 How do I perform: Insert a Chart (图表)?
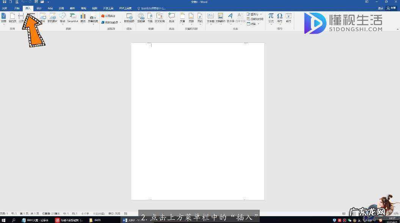(83, 17)
